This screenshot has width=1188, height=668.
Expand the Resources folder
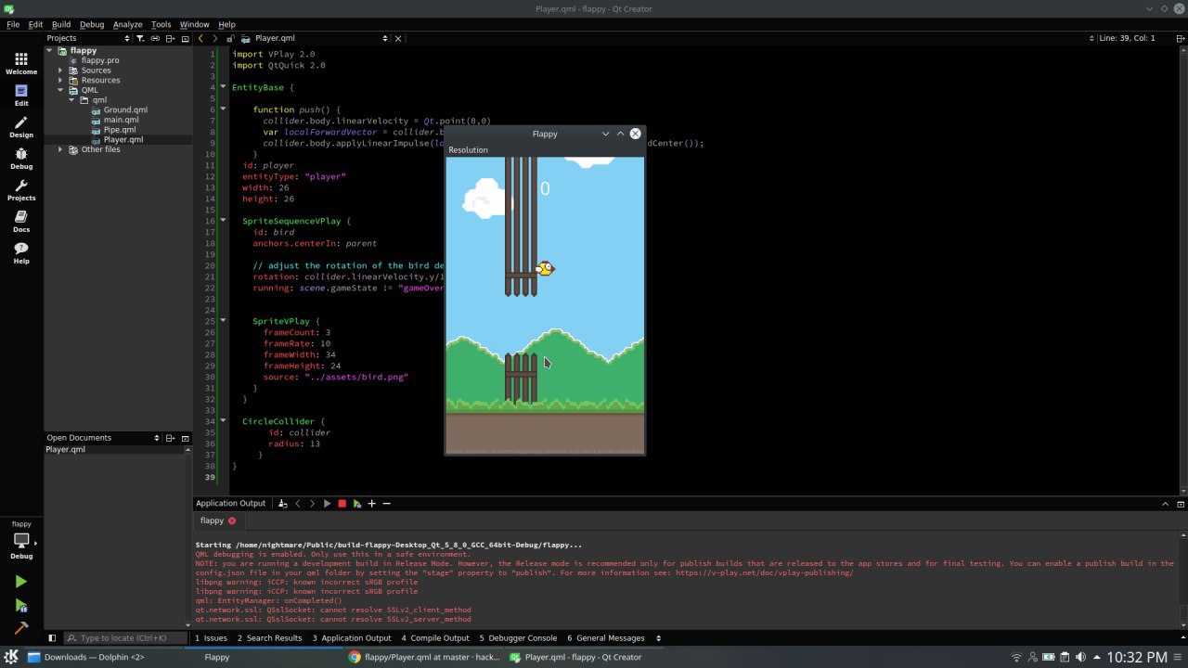(60, 81)
